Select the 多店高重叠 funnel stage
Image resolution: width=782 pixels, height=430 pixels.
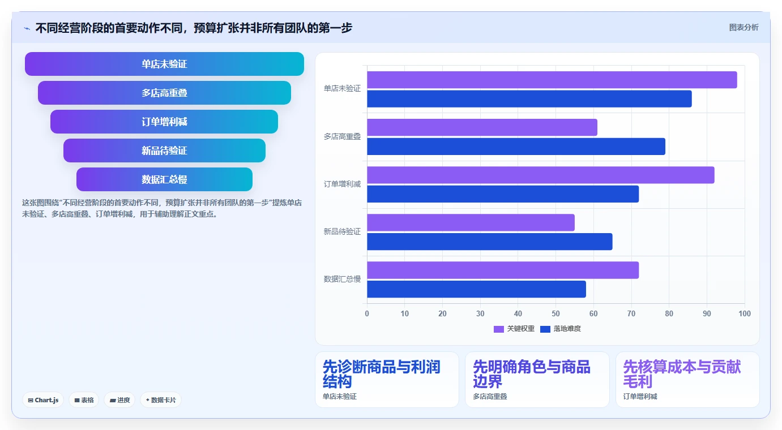pos(164,93)
